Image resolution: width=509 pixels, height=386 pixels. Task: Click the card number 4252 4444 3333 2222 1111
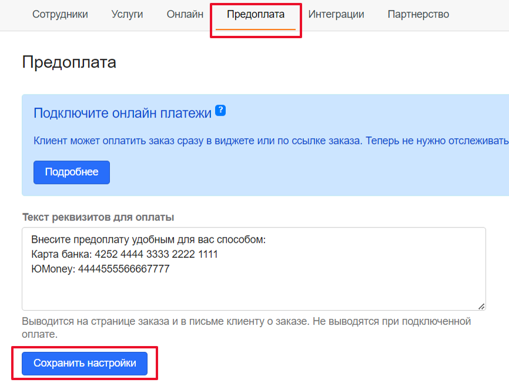pos(155,254)
